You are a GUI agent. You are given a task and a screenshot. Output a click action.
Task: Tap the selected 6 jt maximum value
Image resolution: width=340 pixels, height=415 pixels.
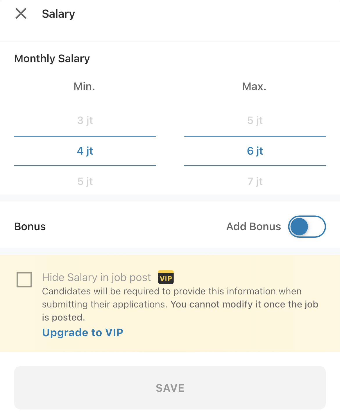click(255, 151)
